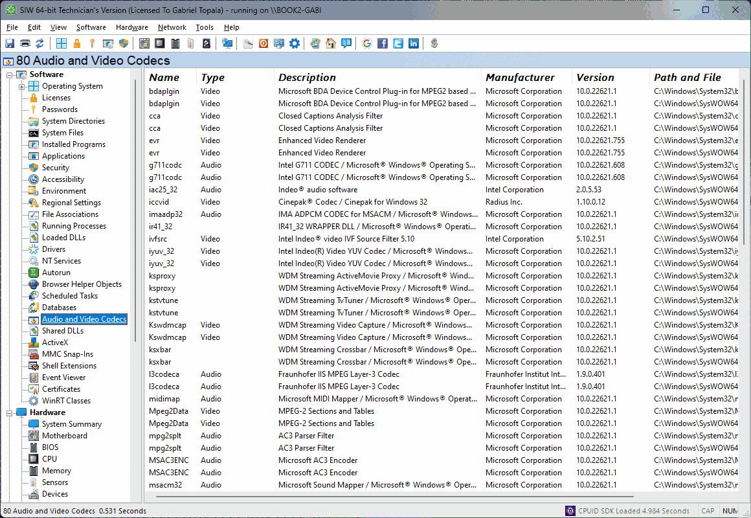Open SIW Options via gear icon
Image resolution: width=751 pixels, height=518 pixels.
(294, 43)
